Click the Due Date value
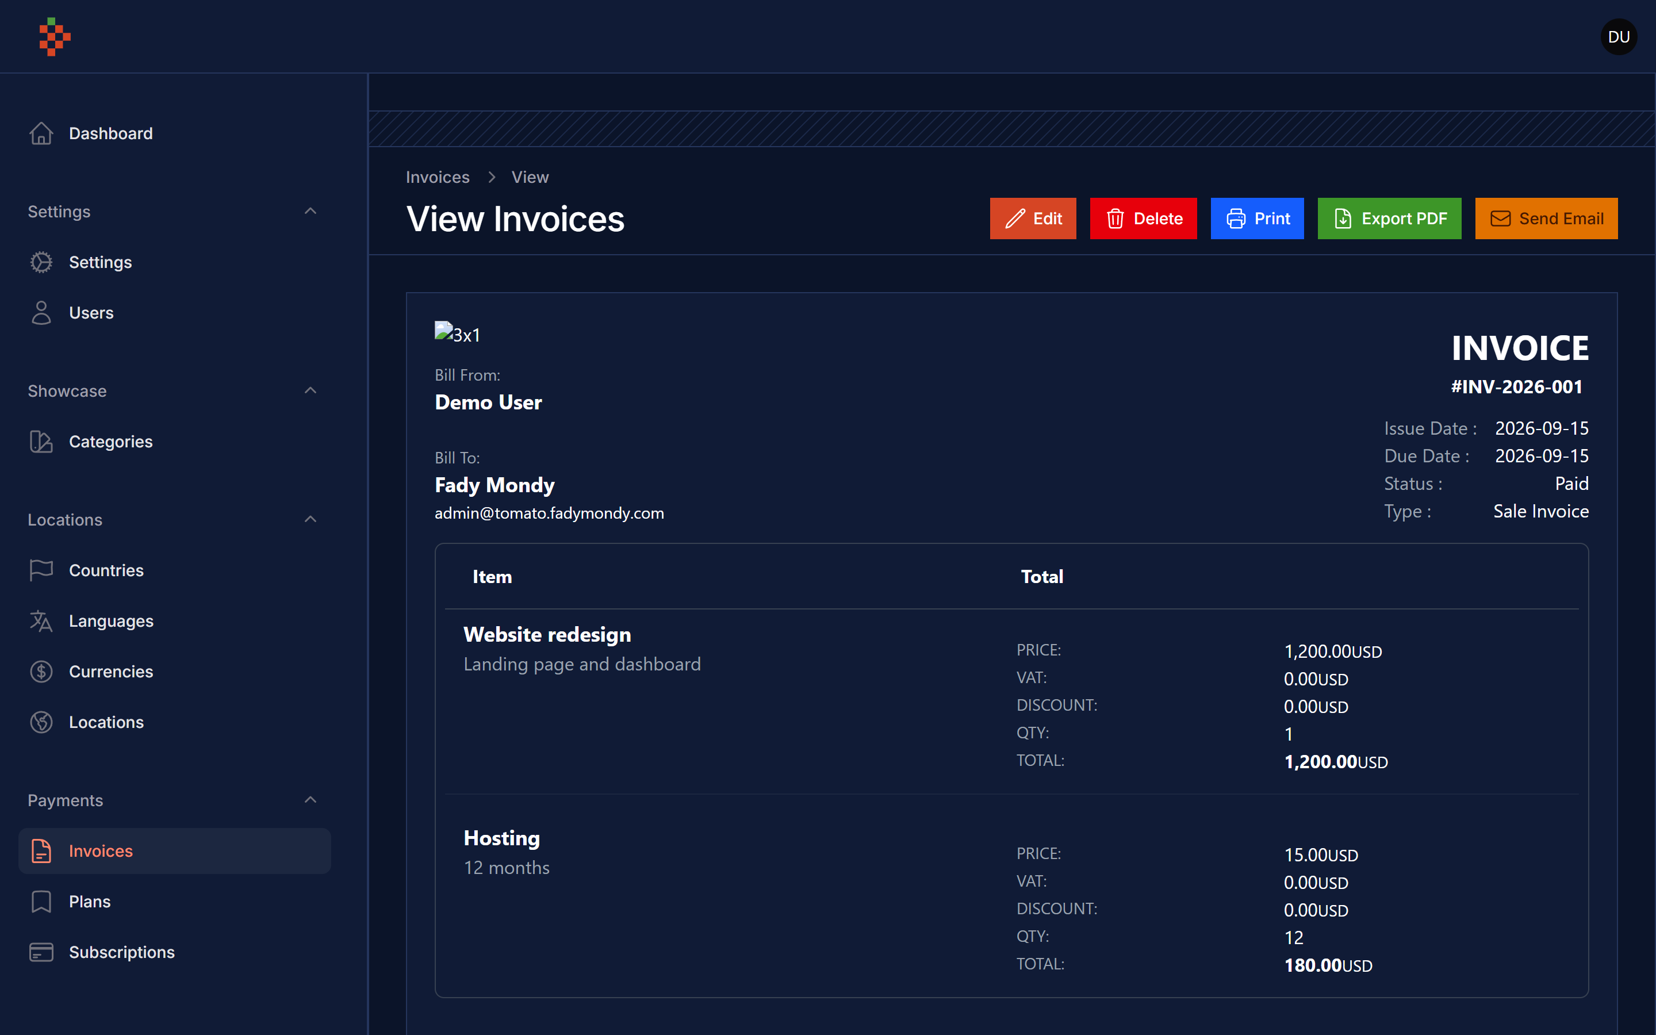Screen dimensions: 1656x1035 (1541, 456)
